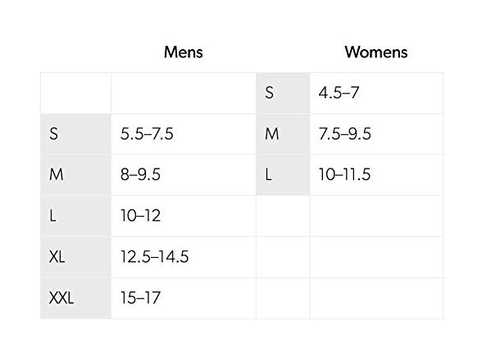Select the mens L size label
Screen dimensions: 482x361
(x=76, y=216)
